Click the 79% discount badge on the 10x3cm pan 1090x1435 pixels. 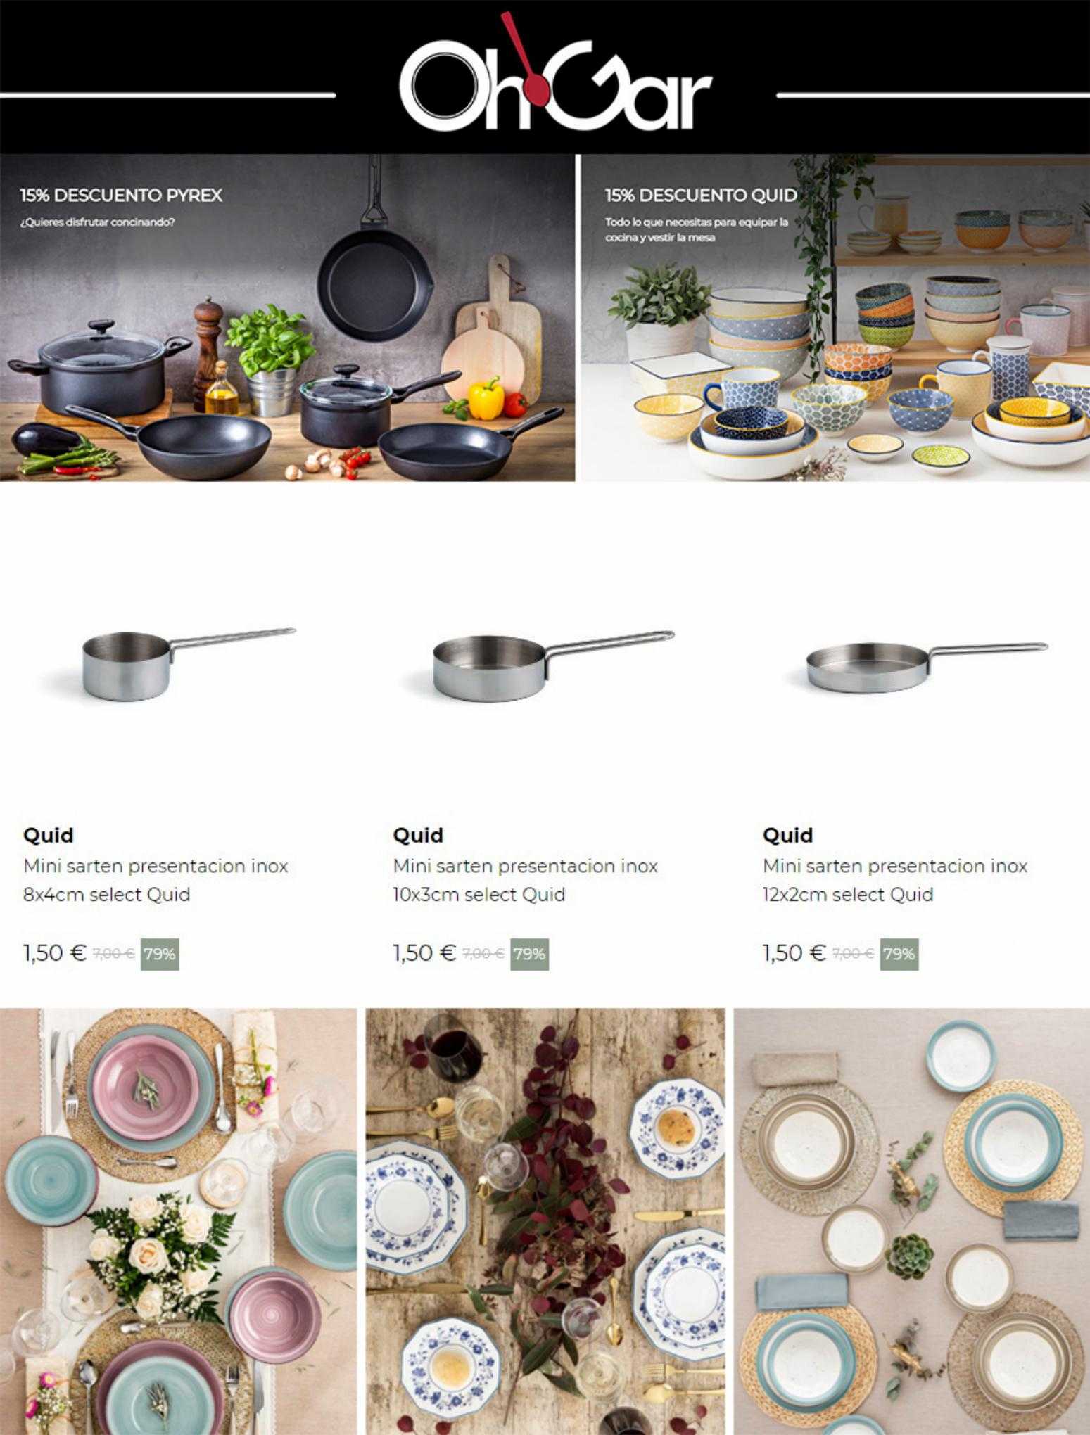529,954
